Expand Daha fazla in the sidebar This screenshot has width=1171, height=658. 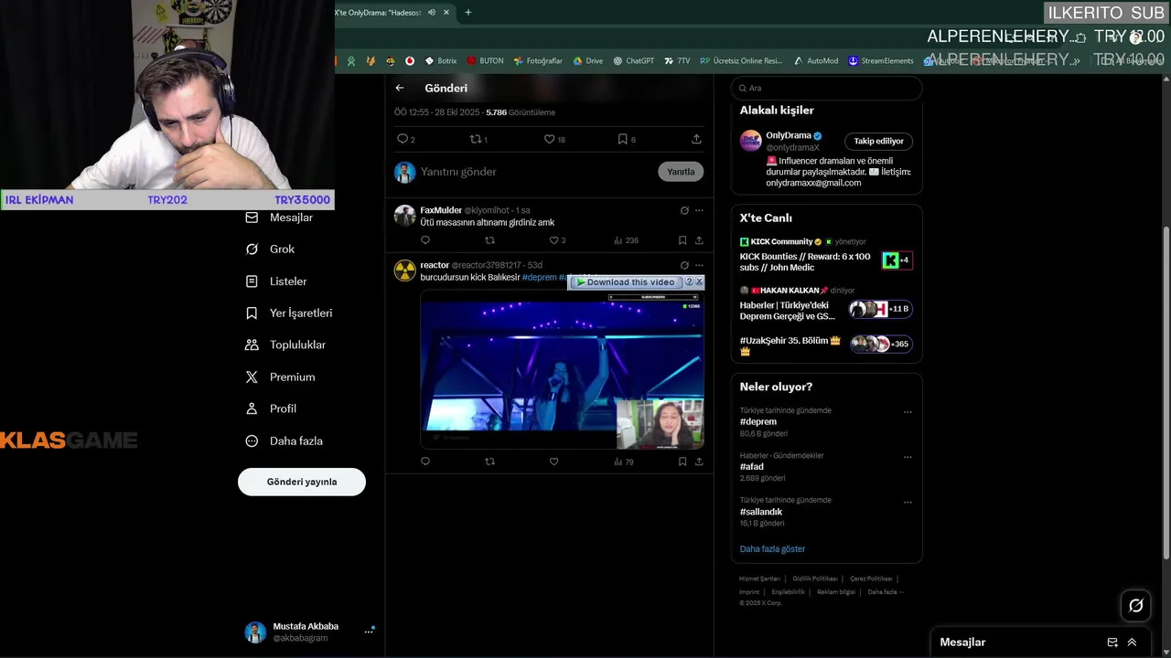(x=284, y=440)
